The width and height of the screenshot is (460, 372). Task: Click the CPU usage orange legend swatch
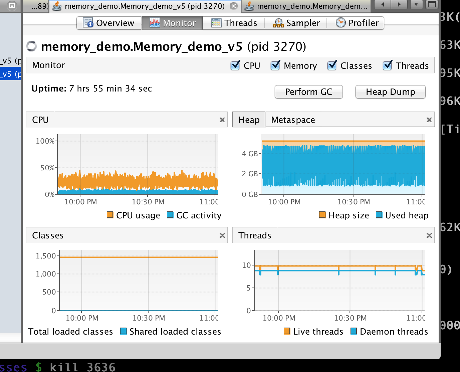(x=110, y=215)
